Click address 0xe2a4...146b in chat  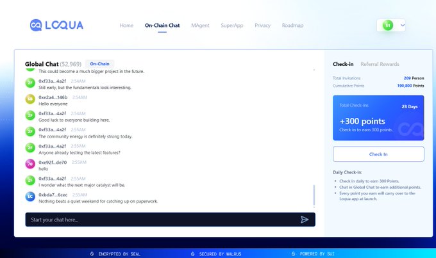pos(53,97)
